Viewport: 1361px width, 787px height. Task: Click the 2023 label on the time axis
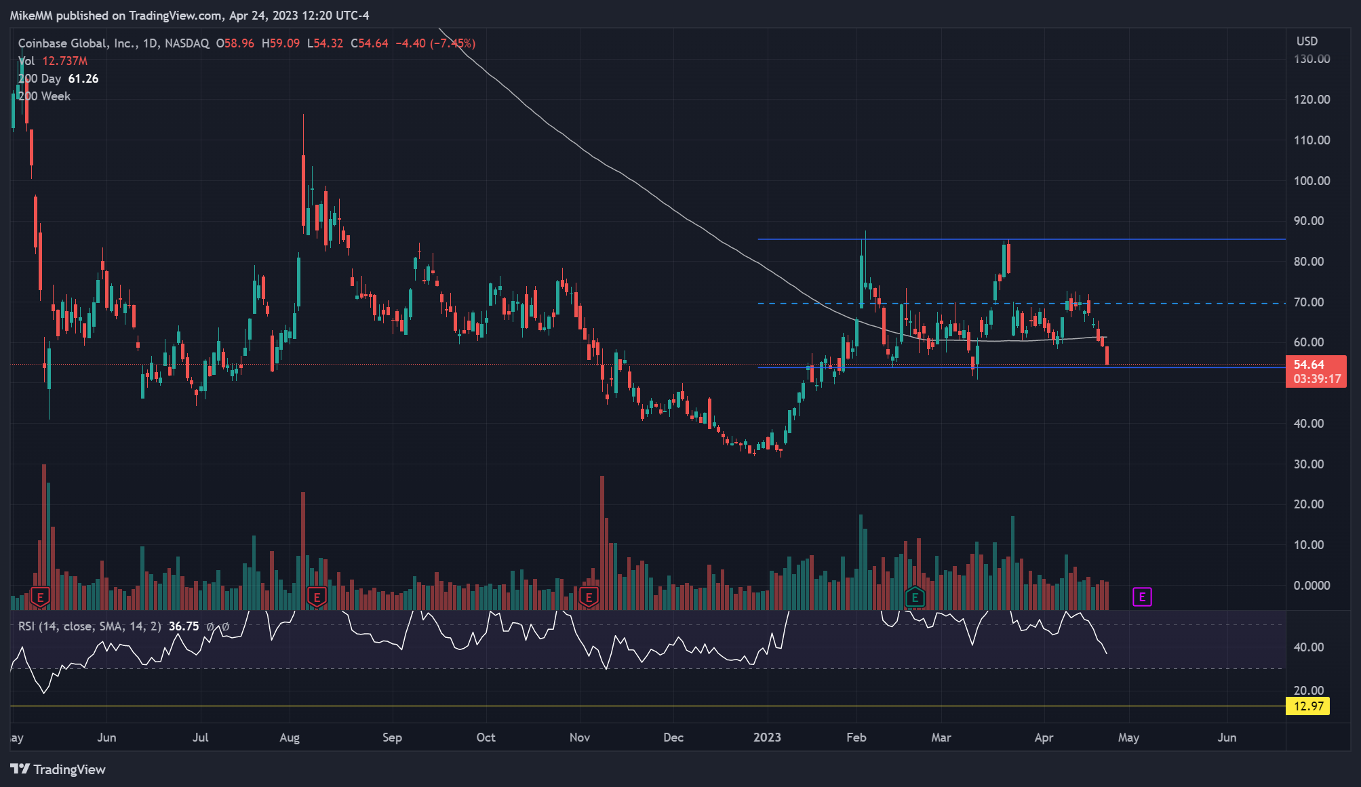click(767, 738)
